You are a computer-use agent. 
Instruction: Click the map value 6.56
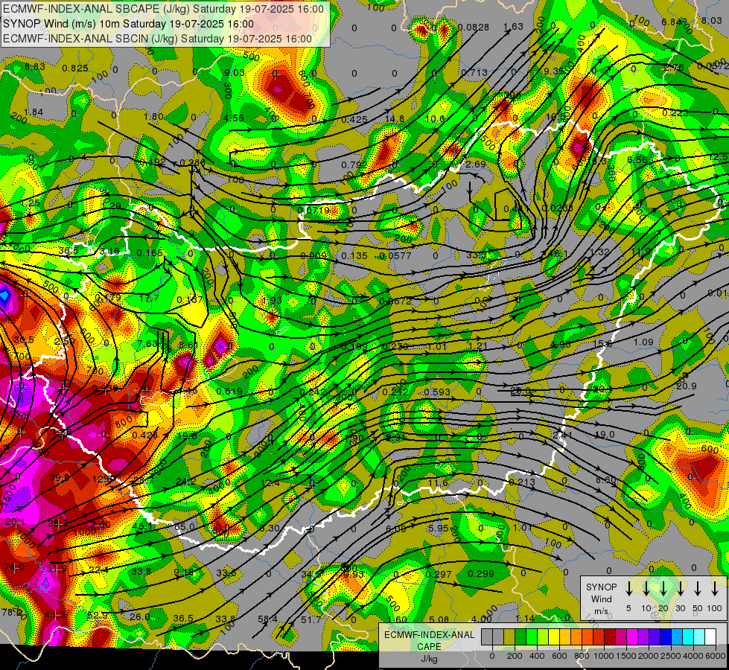(x=637, y=159)
